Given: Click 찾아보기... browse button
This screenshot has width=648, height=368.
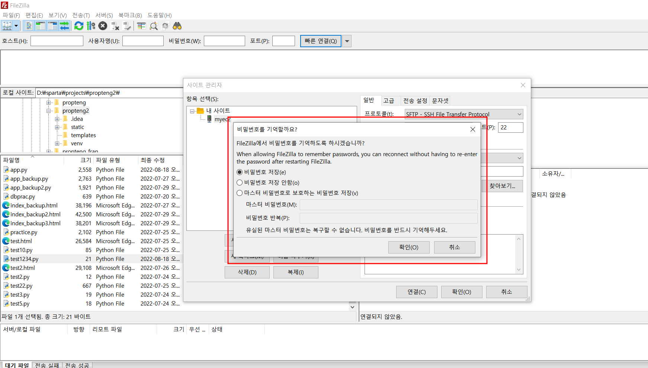Looking at the screenshot, I should (x=502, y=186).
